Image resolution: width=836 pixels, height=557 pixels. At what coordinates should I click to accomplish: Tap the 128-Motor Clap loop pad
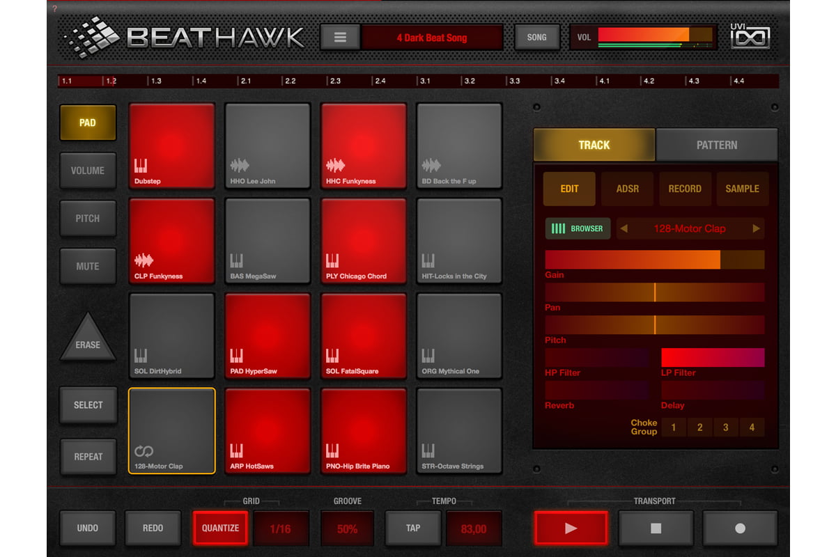click(x=171, y=431)
